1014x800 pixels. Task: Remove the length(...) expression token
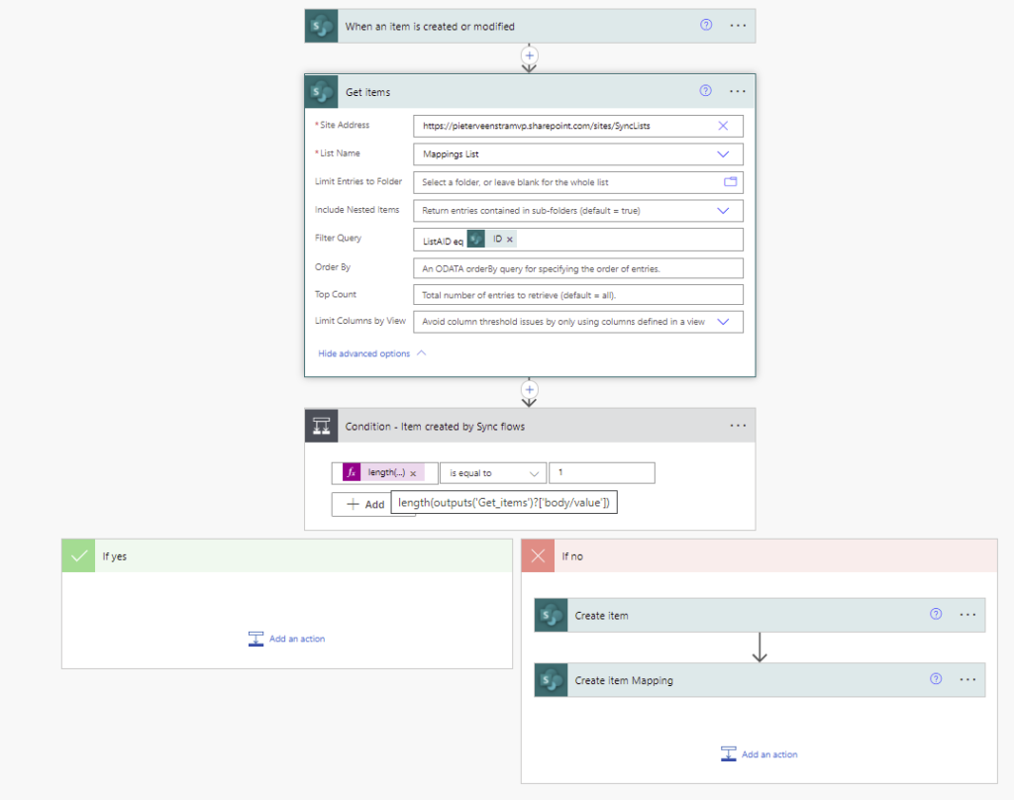pyautogui.click(x=413, y=473)
